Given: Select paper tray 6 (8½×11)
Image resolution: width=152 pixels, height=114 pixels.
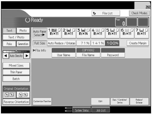Looking at the screenshot, I should [127, 33].
